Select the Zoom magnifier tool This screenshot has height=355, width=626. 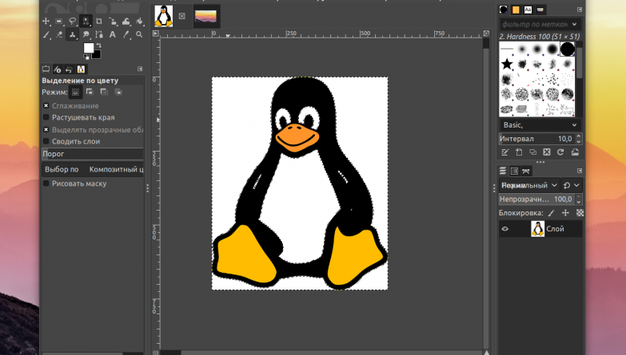pos(139,34)
